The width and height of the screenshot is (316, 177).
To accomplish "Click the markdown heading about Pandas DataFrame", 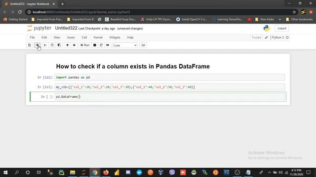I will click(x=133, y=66).
